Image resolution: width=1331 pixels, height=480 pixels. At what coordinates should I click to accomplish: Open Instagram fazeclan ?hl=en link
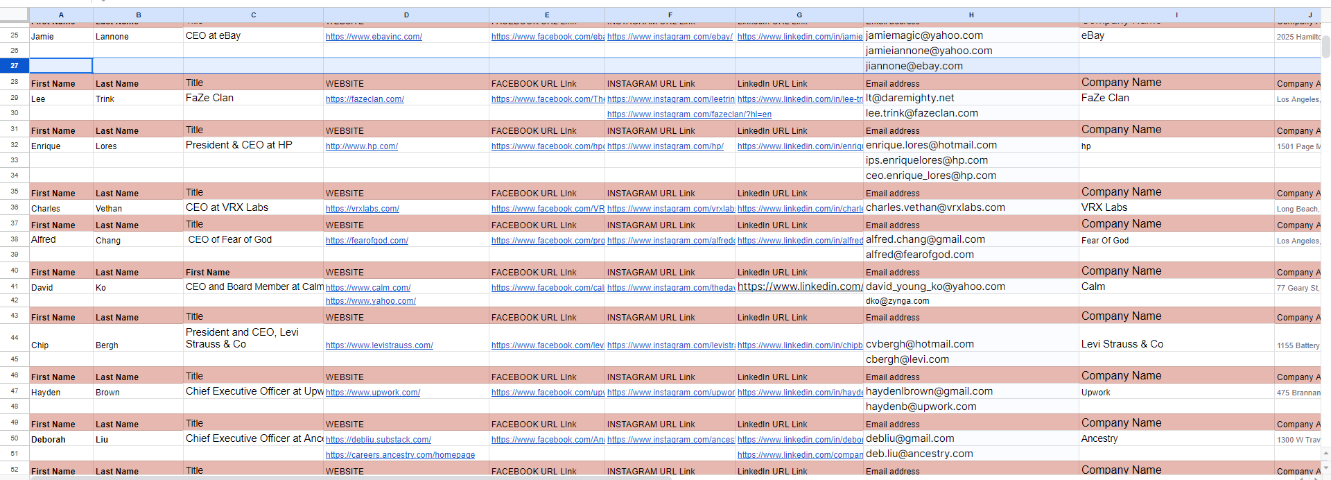coord(689,114)
